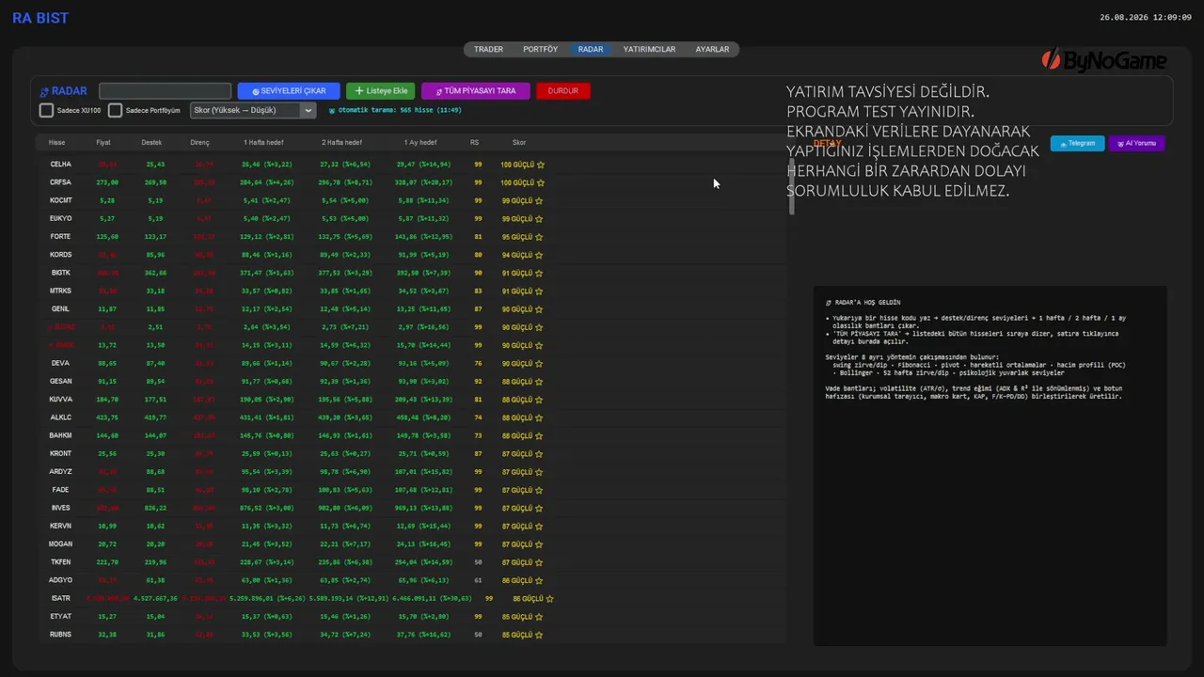Click the RS column header

point(475,143)
